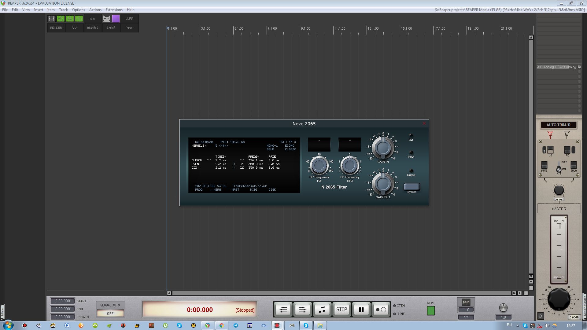Click the AUTO TRIM/R automation mode display

coord(559,125)
